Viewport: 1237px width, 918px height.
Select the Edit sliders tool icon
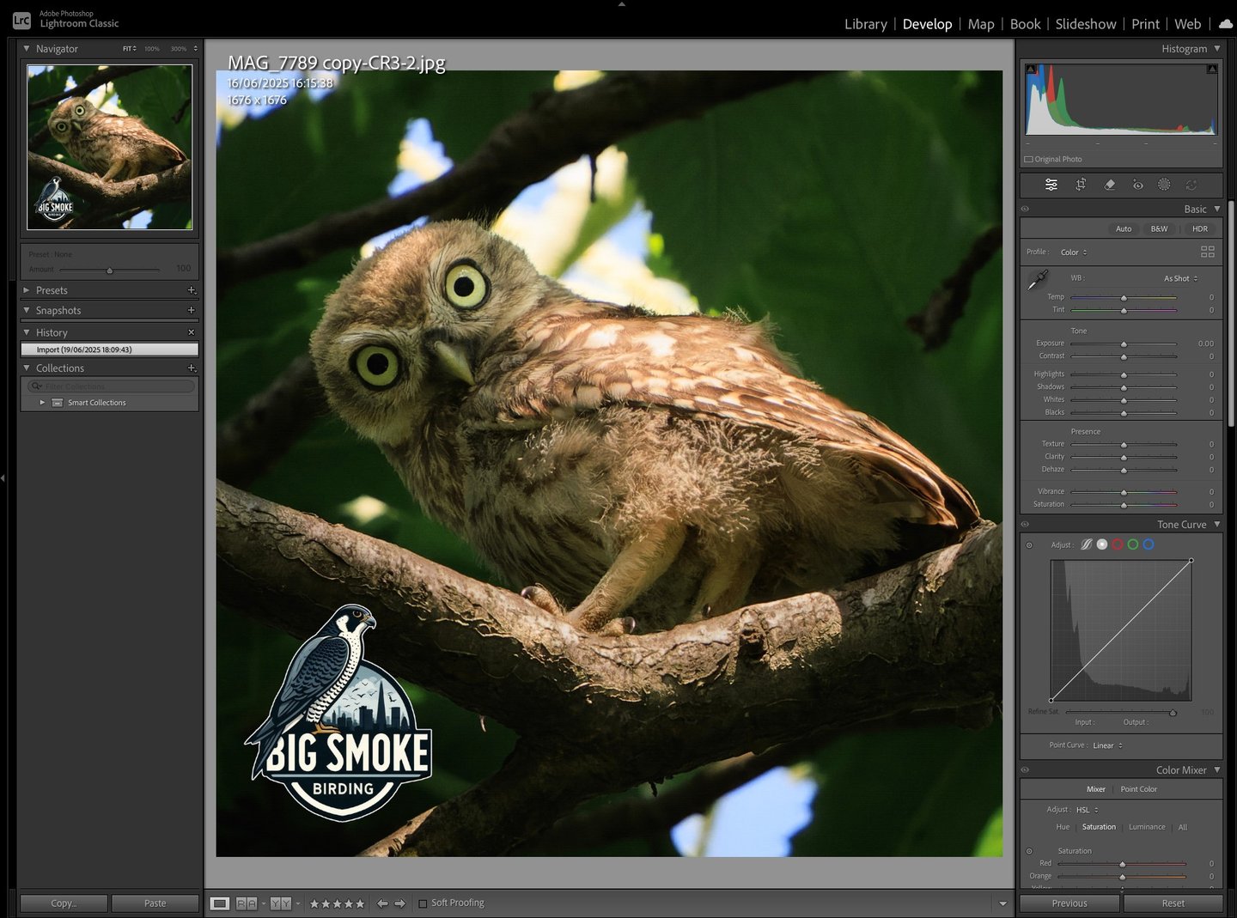1051,185
